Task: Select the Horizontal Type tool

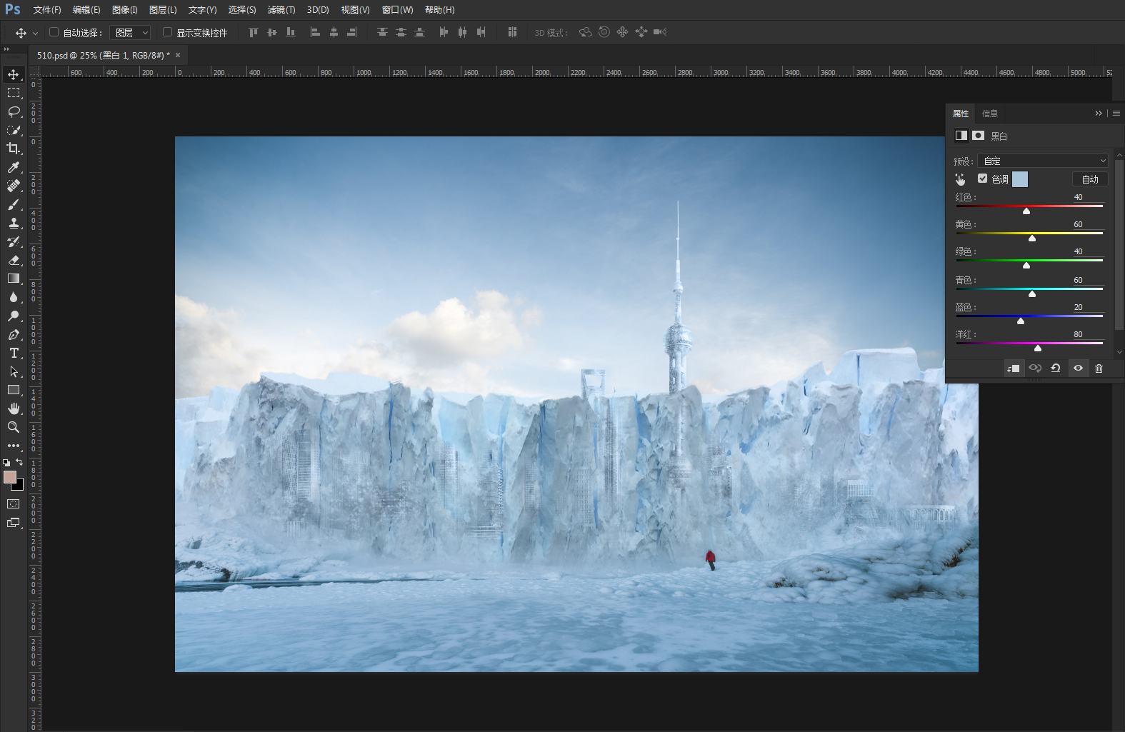Action: click(x=14, y=353)
